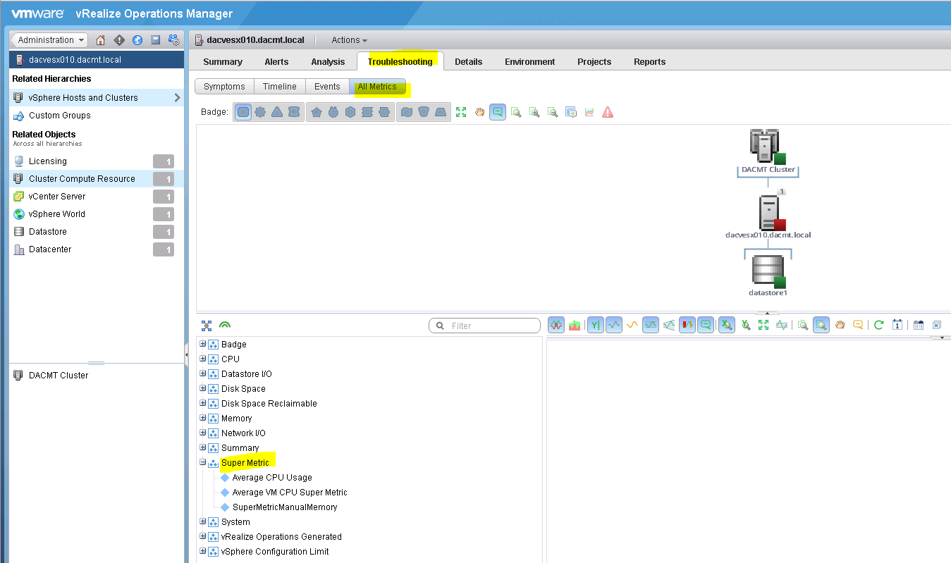Click the zoom-in magnifier in Badge toolbar

pyautogui.click(x=534, y=112)
